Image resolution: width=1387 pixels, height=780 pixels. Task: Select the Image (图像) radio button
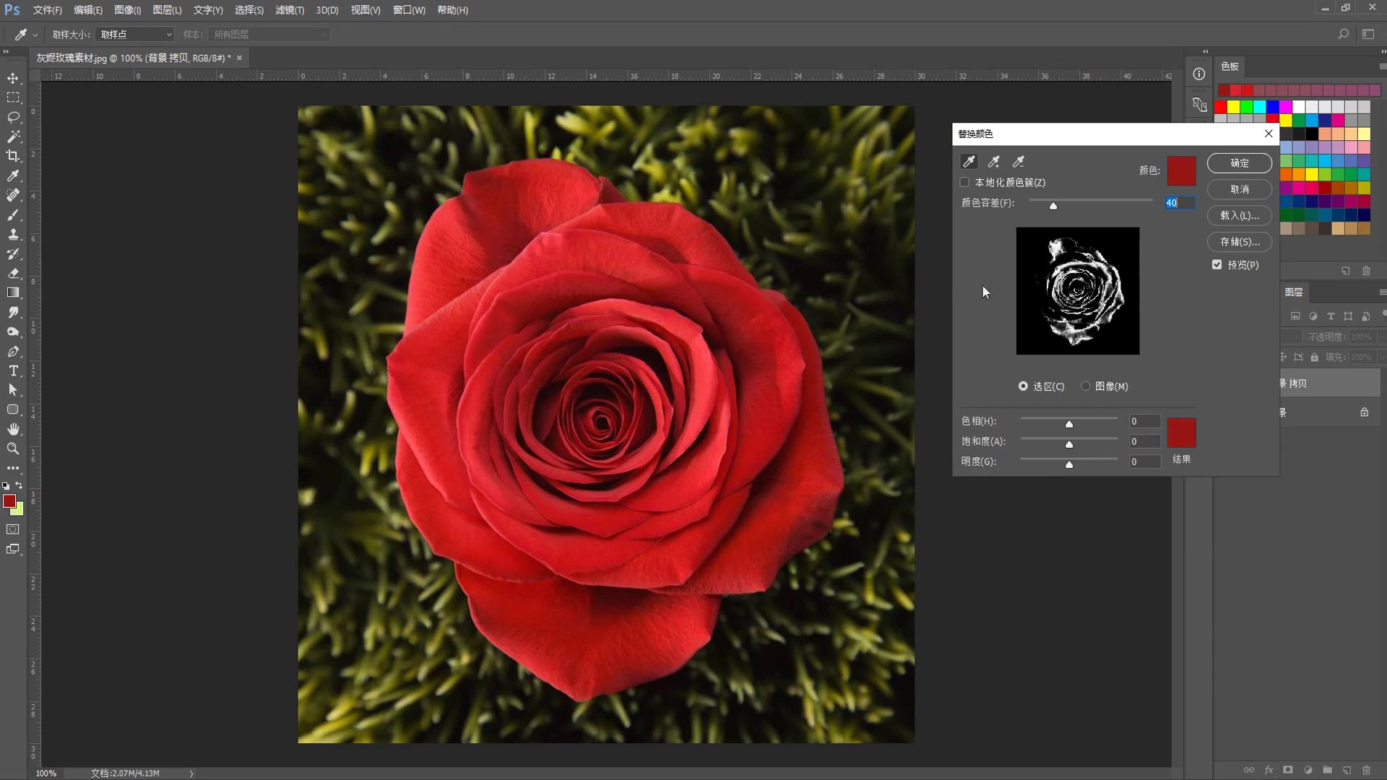click(x=1086, y=386)
